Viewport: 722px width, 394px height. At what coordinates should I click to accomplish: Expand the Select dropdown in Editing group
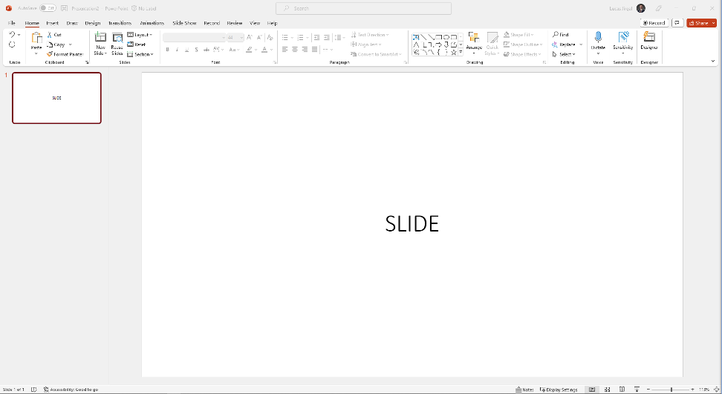(x=564, y=54)
